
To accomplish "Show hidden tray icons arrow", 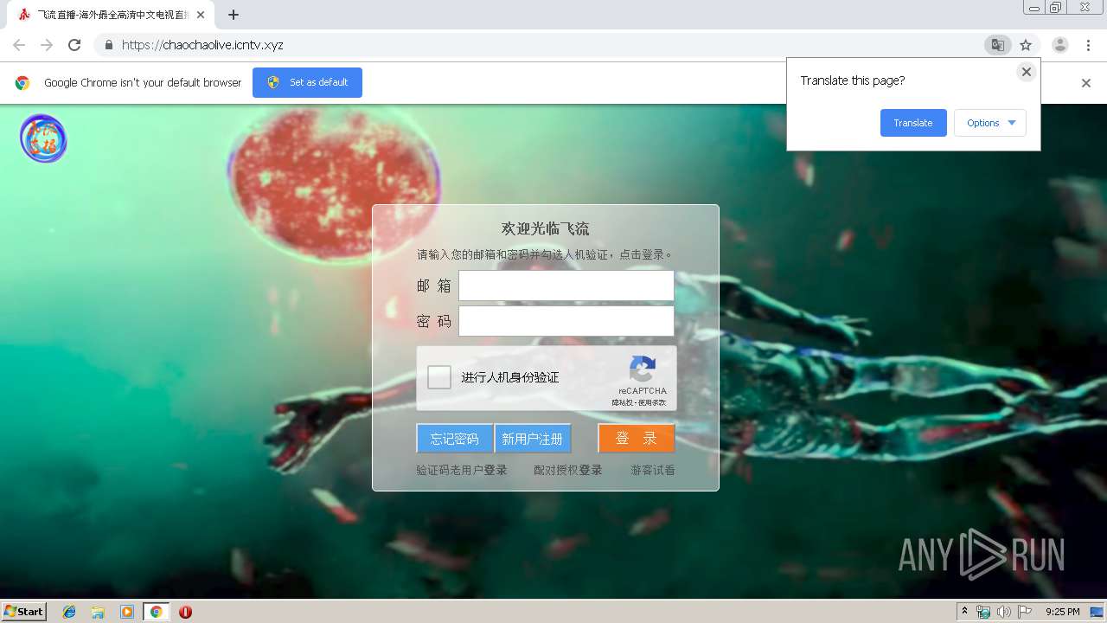I will click(x=964, y=612).
